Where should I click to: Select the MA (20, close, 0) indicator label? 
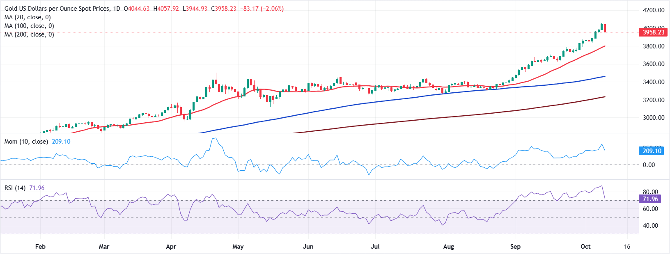click(28, 17)
